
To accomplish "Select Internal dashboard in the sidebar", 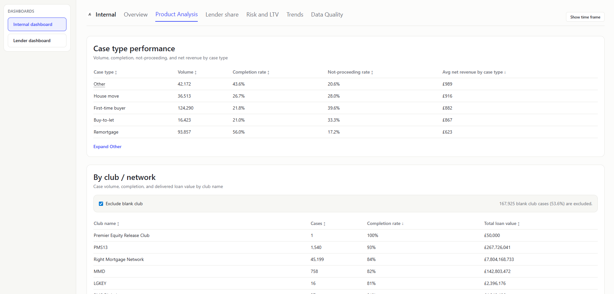I will point(37,24).
